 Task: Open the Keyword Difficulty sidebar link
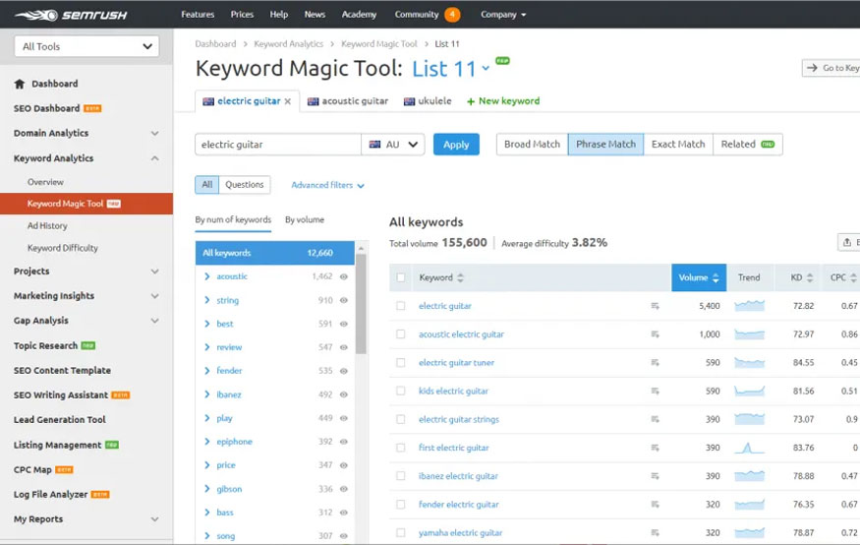(63, 248)
